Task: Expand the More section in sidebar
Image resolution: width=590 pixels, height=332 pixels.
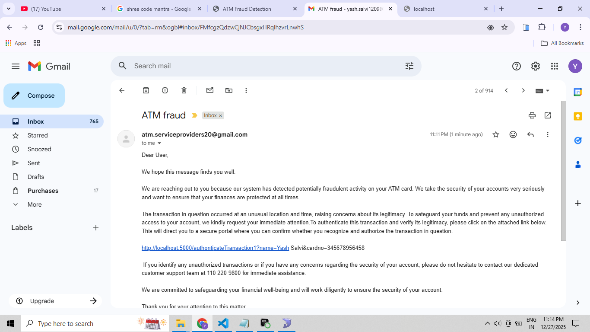Action: click(x=35, y=204)
